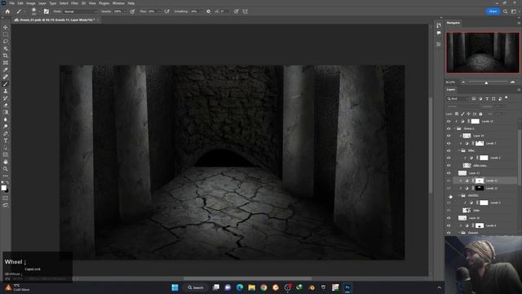Image resolution: width=522 pixels, height=294 pixels.
Task: Select the Dodge tool
Action: pyautogui.click(x=6, y=127)
